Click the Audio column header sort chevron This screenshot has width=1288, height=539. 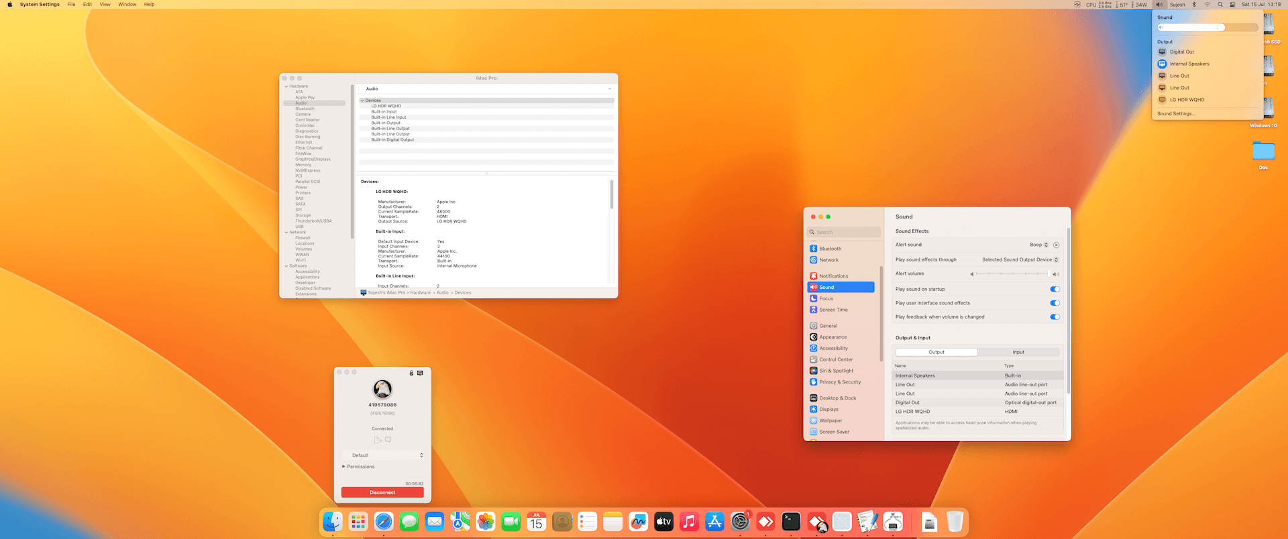point(610,88)
